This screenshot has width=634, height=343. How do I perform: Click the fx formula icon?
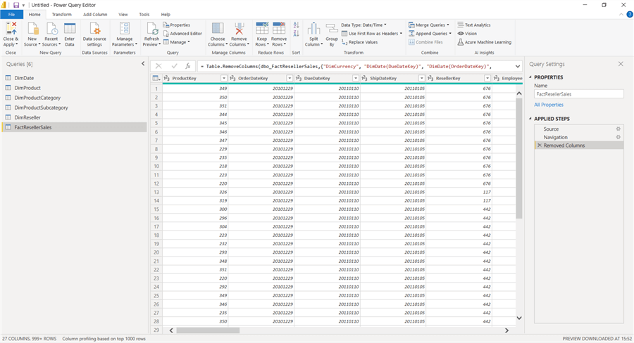[187, 66]
